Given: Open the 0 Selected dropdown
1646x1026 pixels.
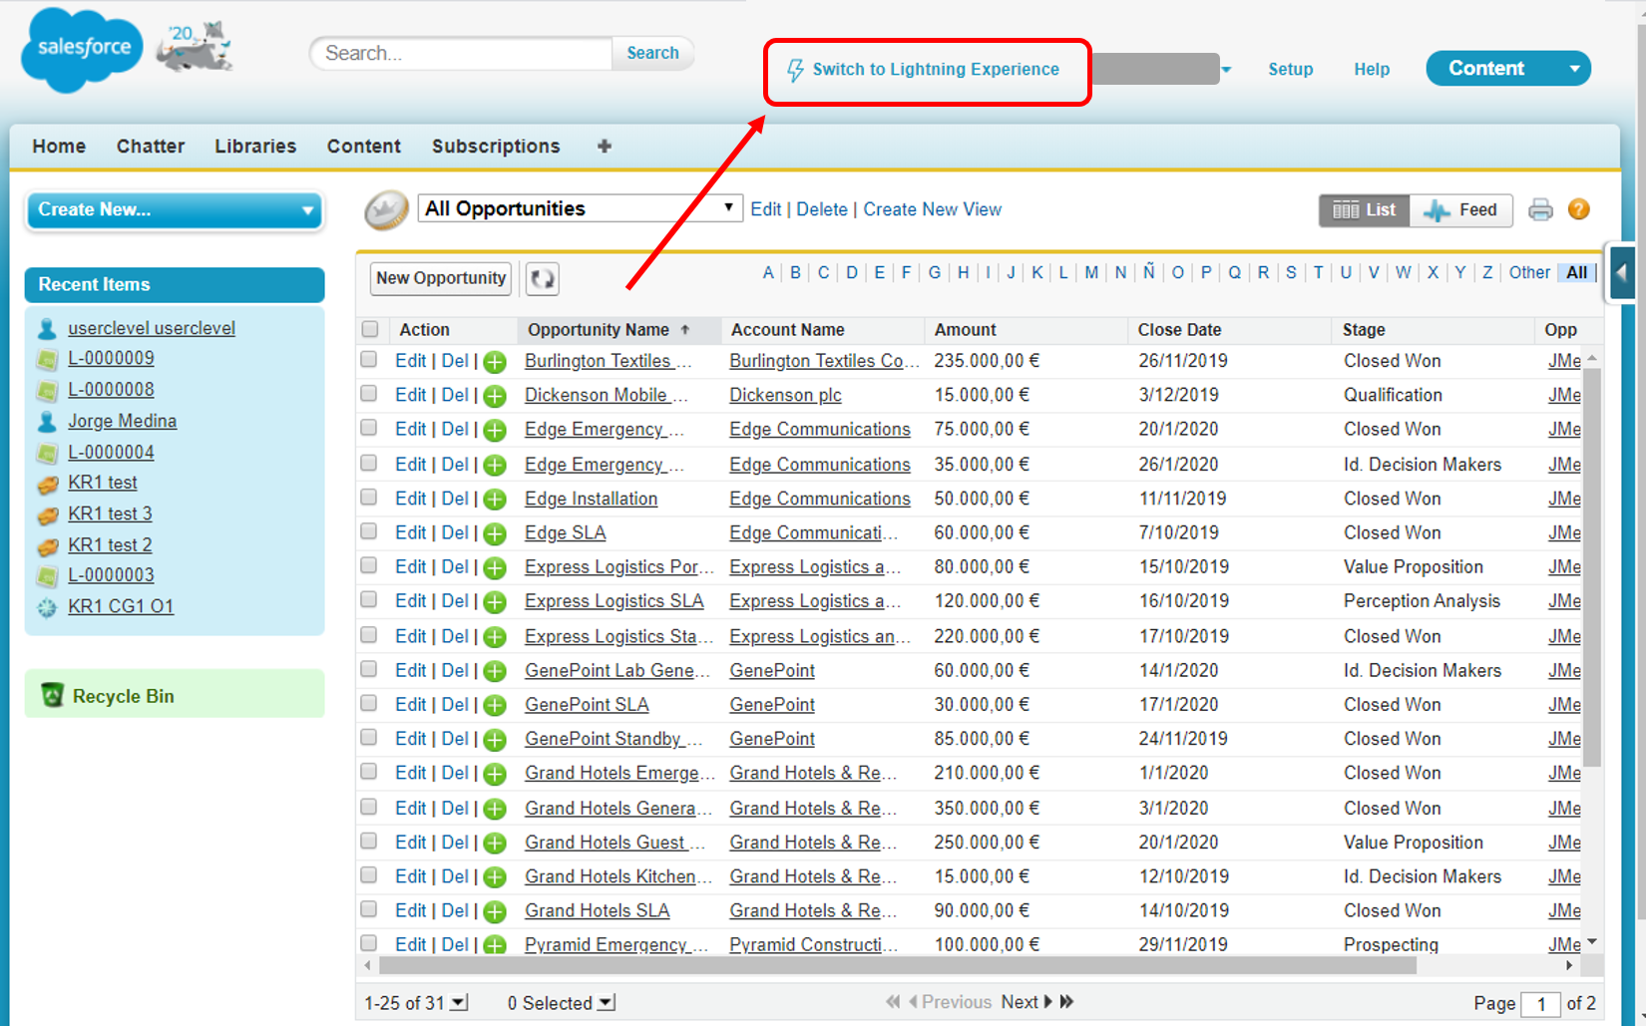Looking at the screenshot, I should (607, 1002).
